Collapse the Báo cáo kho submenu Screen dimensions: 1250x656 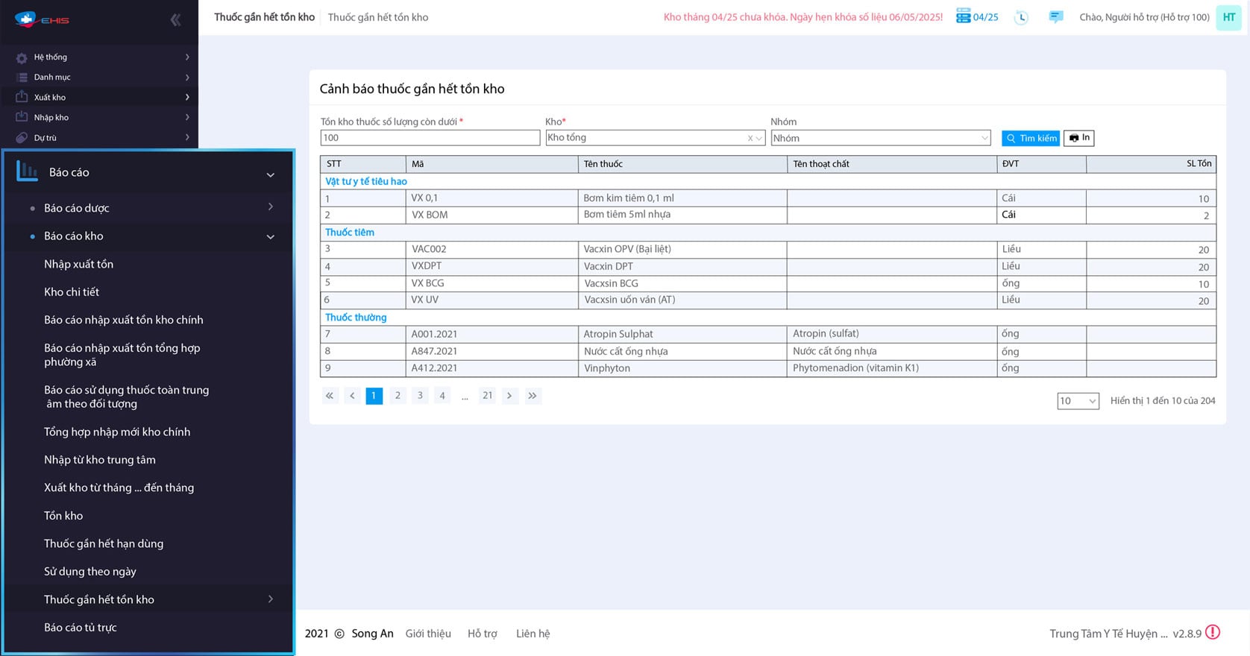[270, 236]
